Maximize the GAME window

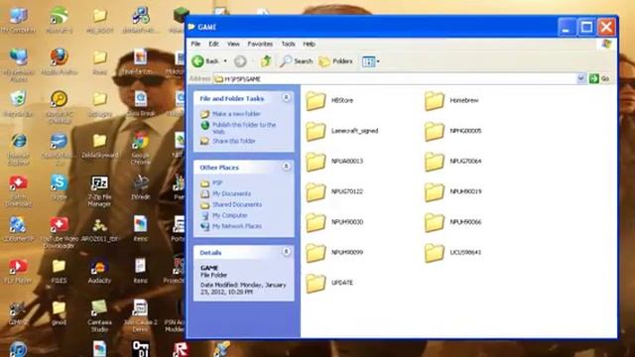[586, 27]
